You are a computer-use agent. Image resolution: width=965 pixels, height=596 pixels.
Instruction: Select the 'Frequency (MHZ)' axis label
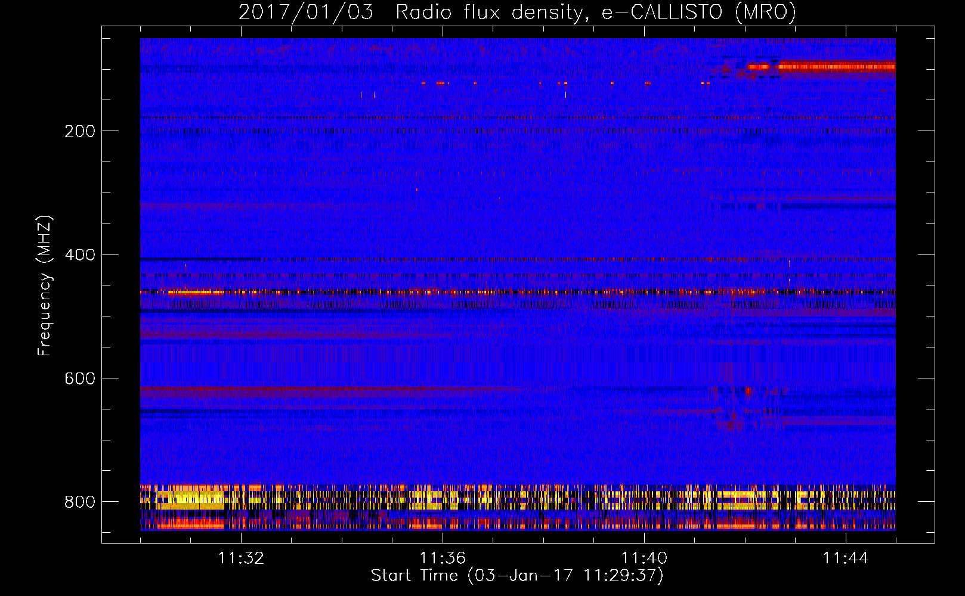point(44,286)
